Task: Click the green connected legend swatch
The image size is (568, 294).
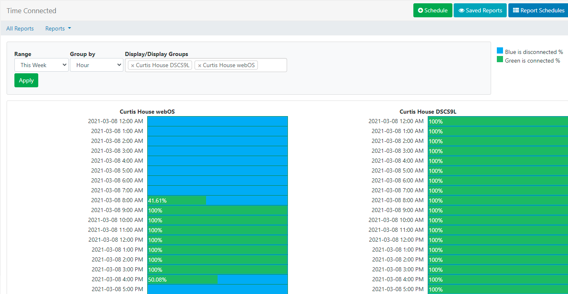Action: (x=500, y=60)
